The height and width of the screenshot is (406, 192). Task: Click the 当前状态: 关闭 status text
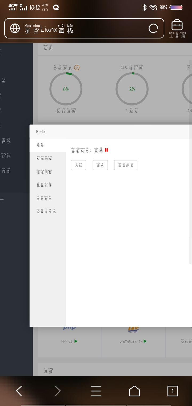(x=87, y=150)
